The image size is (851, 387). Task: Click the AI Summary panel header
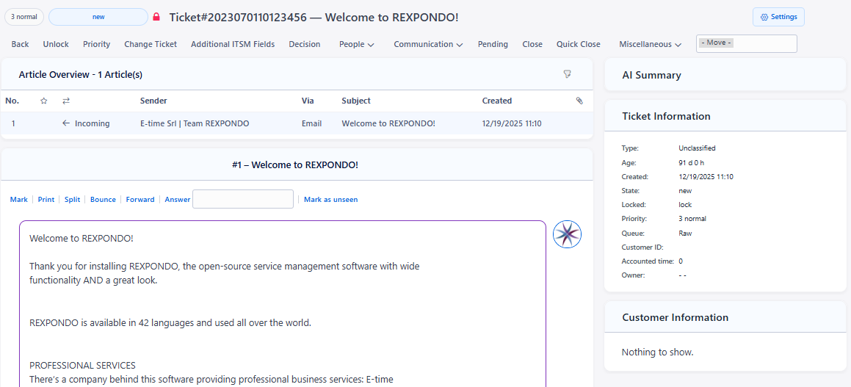click(x=725, y=75)
